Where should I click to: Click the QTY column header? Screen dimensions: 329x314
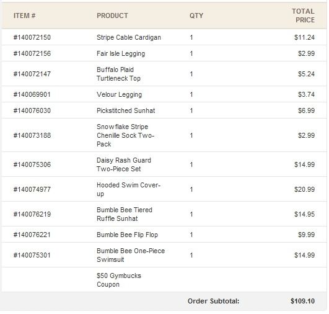196,16
